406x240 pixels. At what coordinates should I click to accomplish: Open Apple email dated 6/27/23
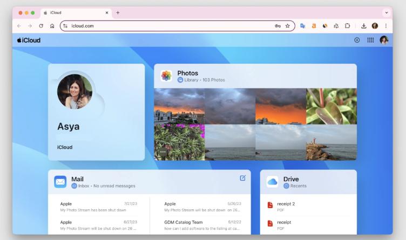click(99, 225)
